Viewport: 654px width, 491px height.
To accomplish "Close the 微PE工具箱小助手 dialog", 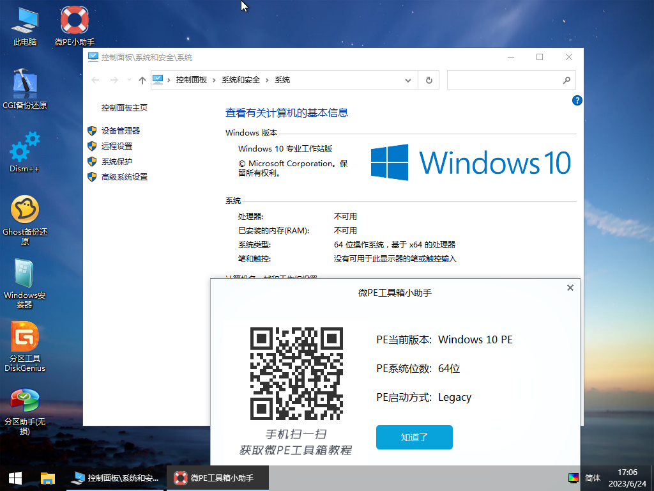I will pos(570,288).
